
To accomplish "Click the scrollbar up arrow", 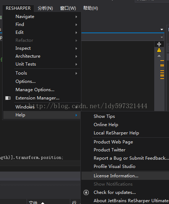I will click(x=159, y=56).
